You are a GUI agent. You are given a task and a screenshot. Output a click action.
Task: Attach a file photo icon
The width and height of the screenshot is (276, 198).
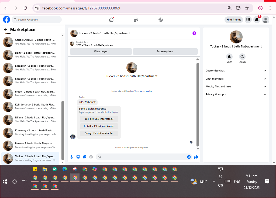[x=78, y=157]
